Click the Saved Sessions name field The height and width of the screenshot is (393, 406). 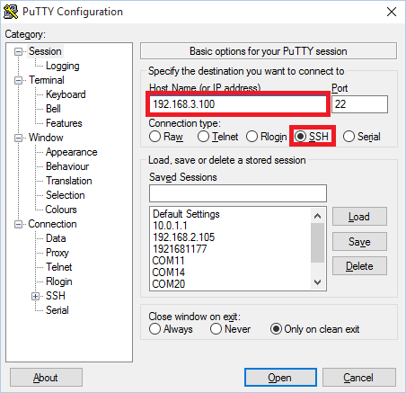point(238,193)
